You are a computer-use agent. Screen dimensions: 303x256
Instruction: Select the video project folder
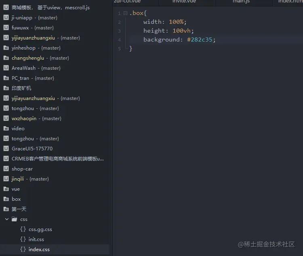pos(18,129)
